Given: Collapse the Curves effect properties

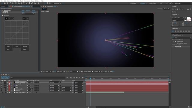Looking at the screenshot, I should (x=1, y=12).
